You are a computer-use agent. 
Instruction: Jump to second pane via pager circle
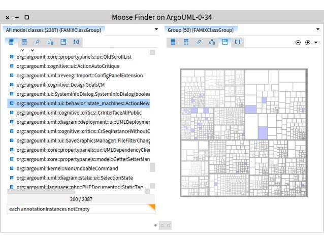pos(162,225)
